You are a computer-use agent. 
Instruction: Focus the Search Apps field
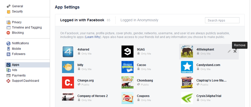point(222,20)
